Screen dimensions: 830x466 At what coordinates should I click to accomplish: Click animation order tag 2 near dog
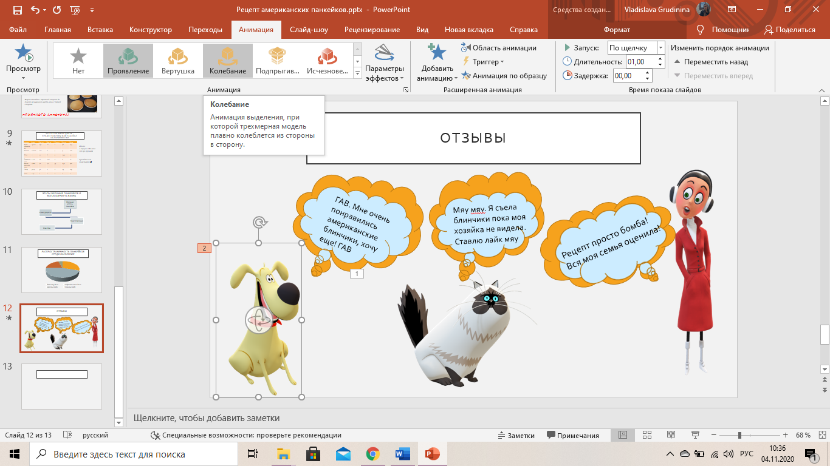[x=204, y=248]
